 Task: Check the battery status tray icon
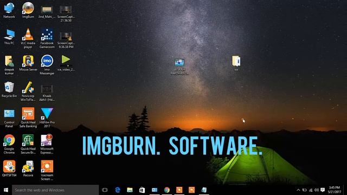coord(305,190)
